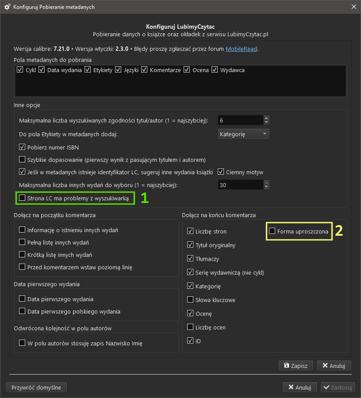Uncheck the Wydawca metadata field
361x398 pixels.
(x=215, y=70)
